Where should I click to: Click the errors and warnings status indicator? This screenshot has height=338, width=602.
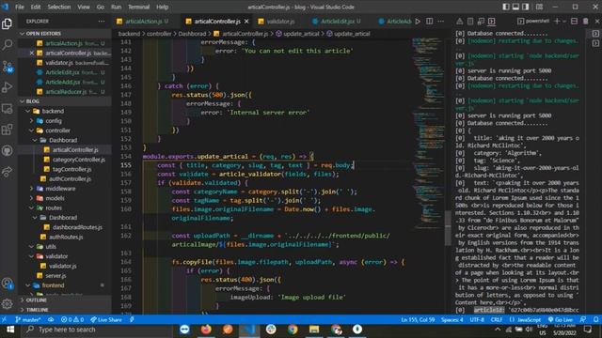pyautogui.click(x=72, y=319)
